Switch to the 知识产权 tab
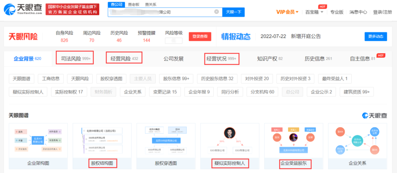 click(x=270, y=59)
